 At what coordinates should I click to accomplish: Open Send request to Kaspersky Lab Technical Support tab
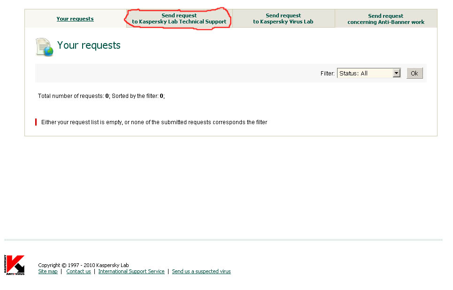click(x=179, y=18)
